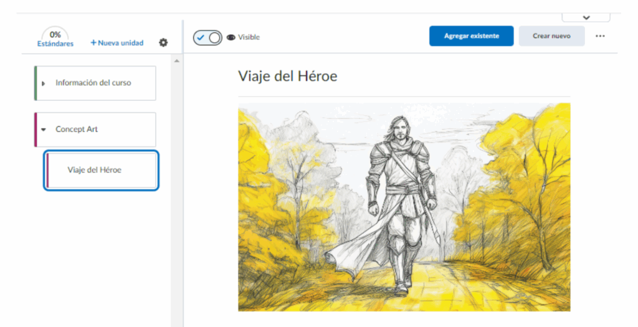Expand the Información del curso triangle

click(x=44, y=83)
